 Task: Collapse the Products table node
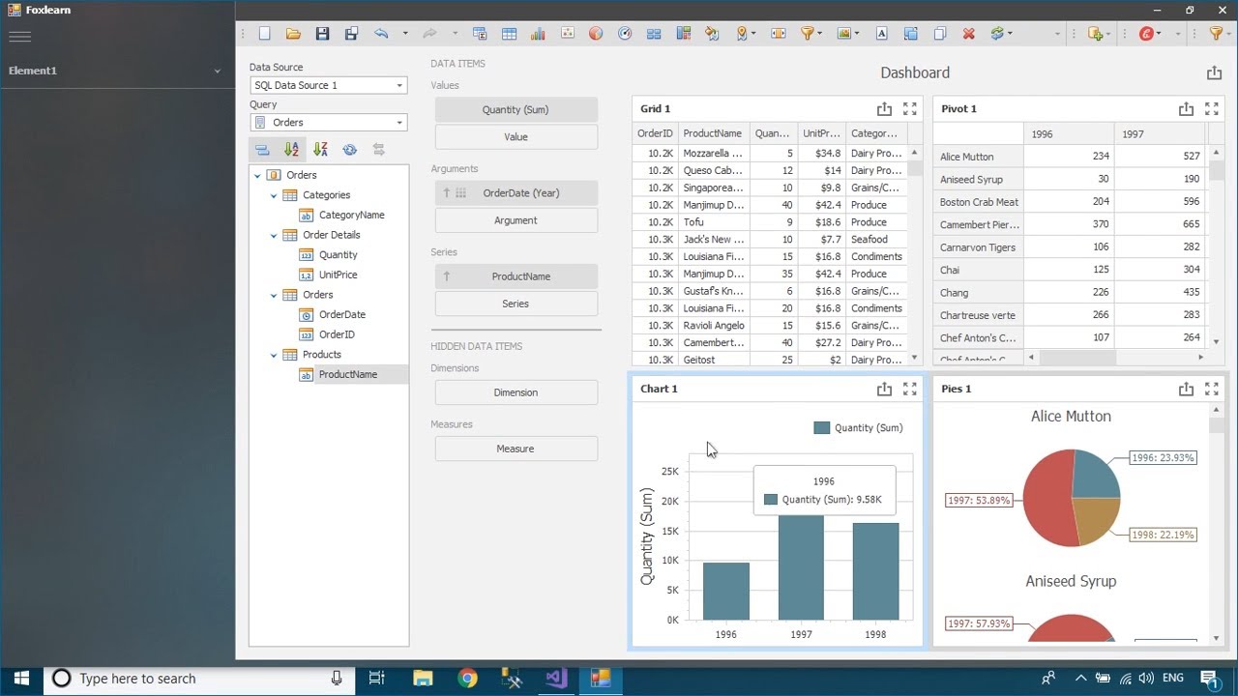point(274,355)
